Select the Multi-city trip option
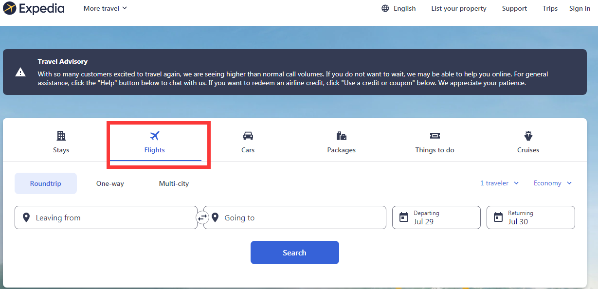 [174, 183]
